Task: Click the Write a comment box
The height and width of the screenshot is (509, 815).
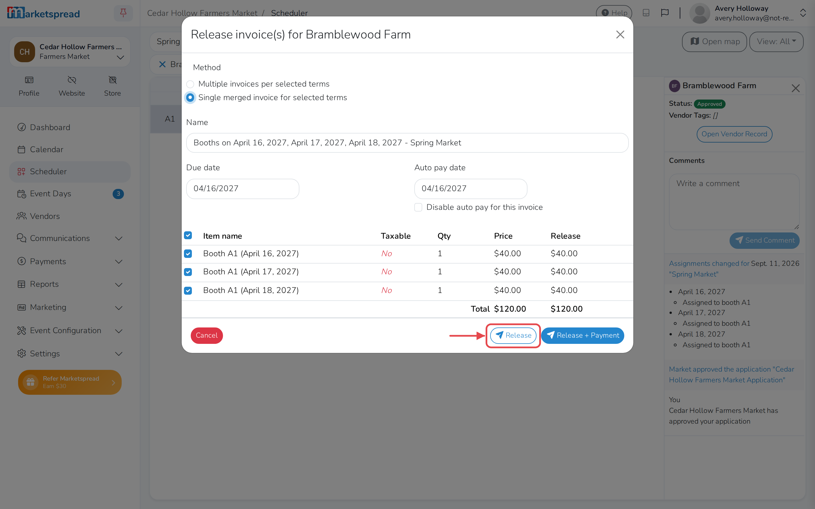Action: (734, 202)
